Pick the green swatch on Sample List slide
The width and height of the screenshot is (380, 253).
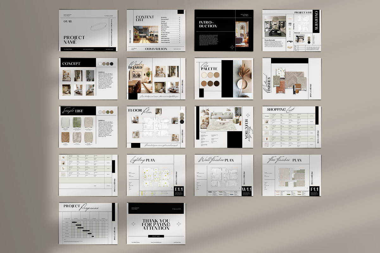108,112
